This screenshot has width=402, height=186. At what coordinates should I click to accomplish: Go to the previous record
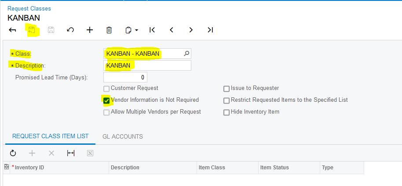pyautogui.click(x=172, y=30)
